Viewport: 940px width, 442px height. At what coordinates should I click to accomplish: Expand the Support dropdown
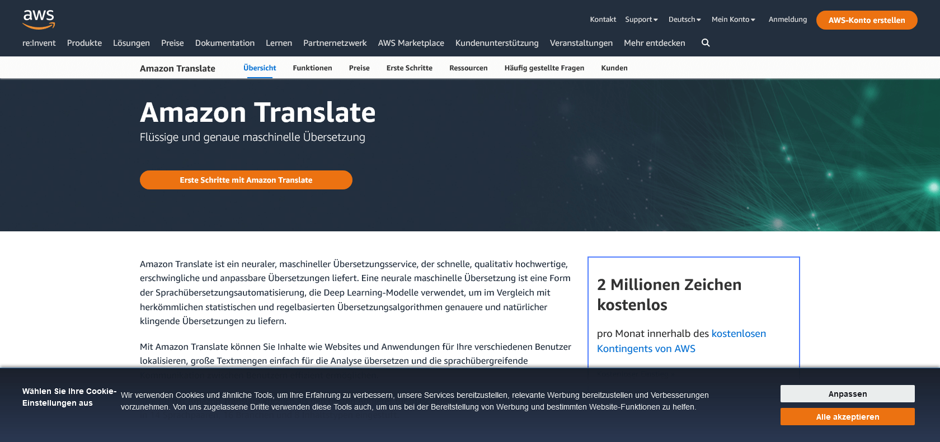(641, 20)
